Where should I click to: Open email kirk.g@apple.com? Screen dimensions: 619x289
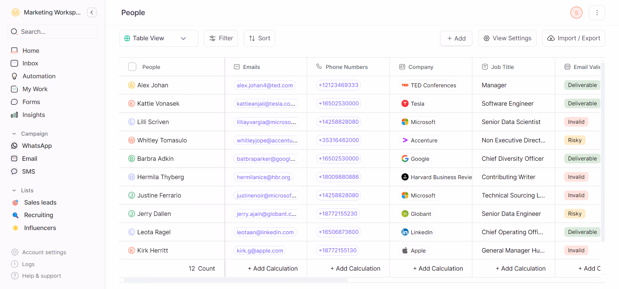pyautogui.click(x=260, y=251)
